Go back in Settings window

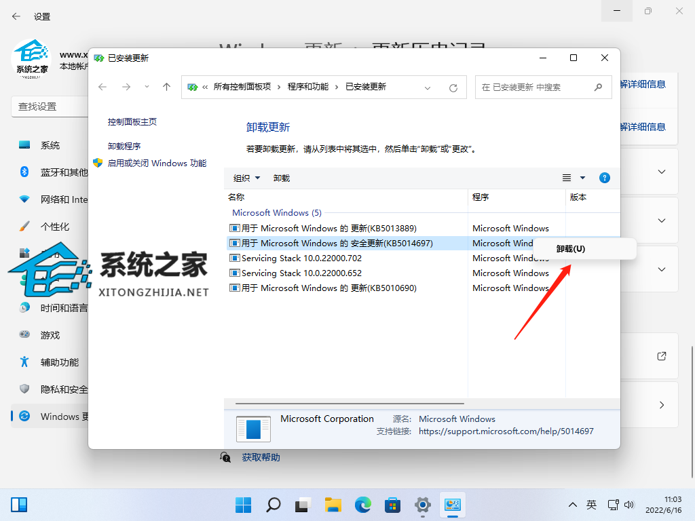click(x=16, y=16)
